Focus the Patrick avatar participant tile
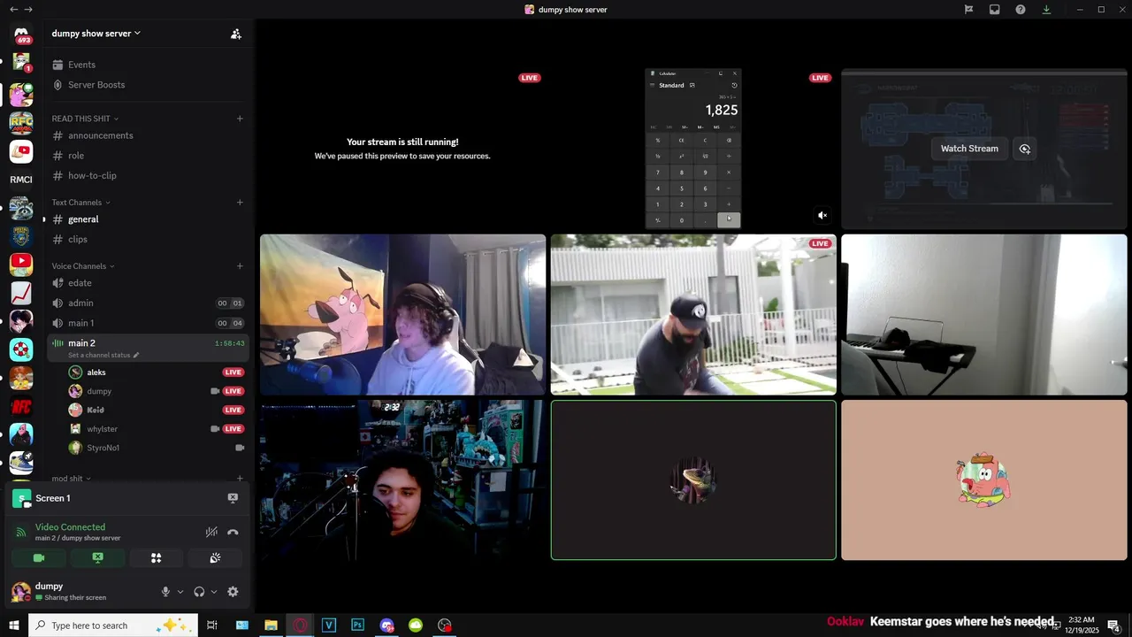The width and height of the screenshot is (1132, 637). point(983,480)
